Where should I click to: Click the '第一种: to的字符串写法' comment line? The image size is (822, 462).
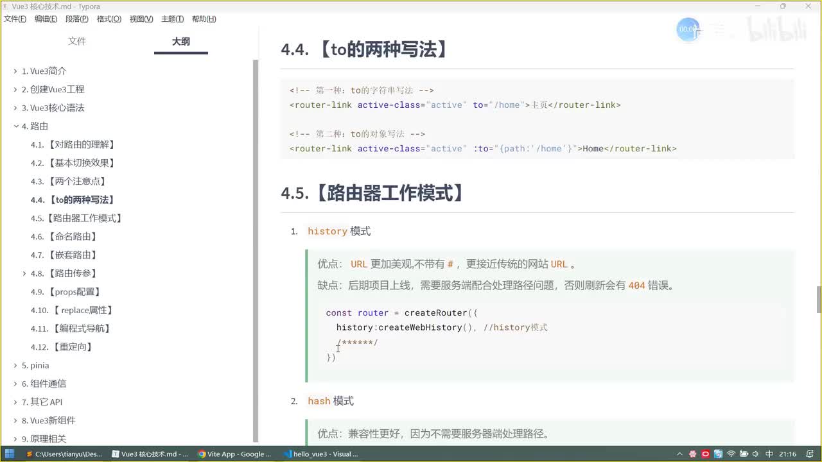362,90
